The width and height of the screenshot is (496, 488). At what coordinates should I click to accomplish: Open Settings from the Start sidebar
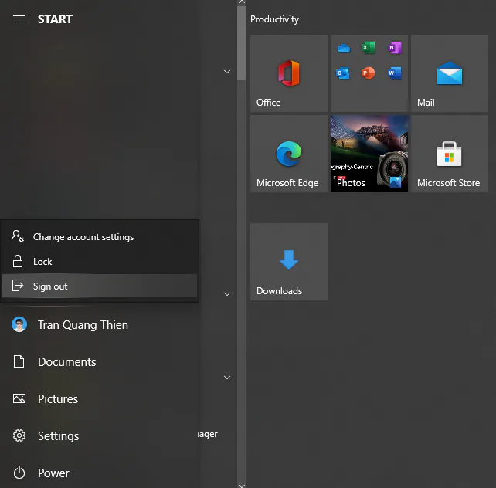coord(100,435)
